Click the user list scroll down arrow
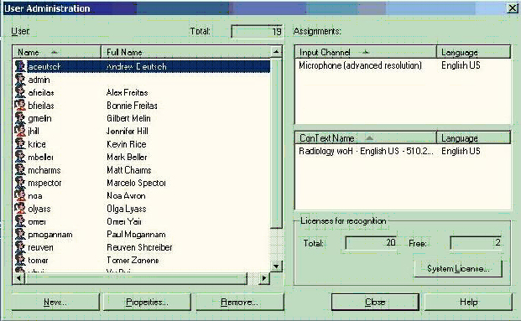 pos(277,266)
